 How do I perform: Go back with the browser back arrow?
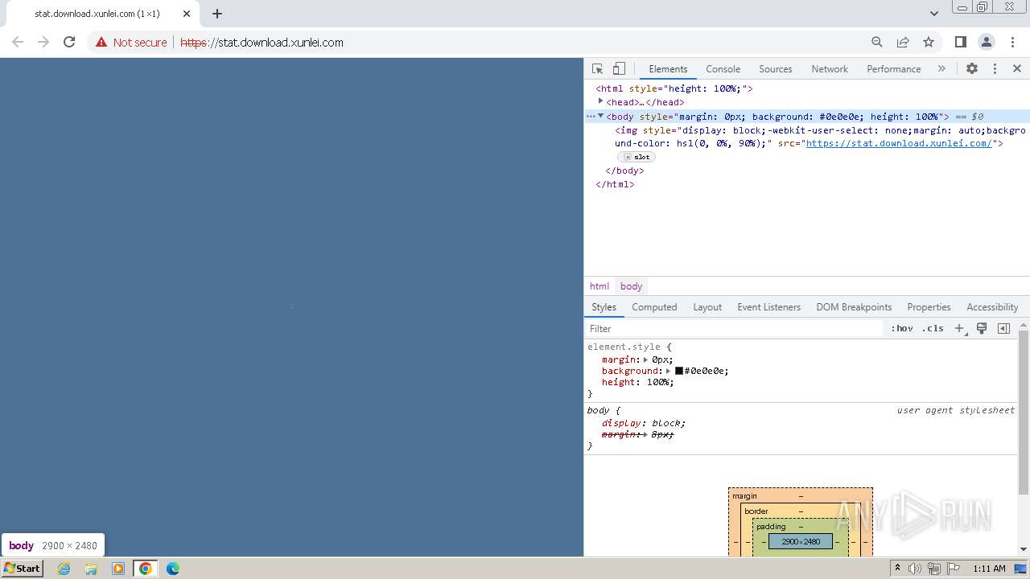[18, 42]
